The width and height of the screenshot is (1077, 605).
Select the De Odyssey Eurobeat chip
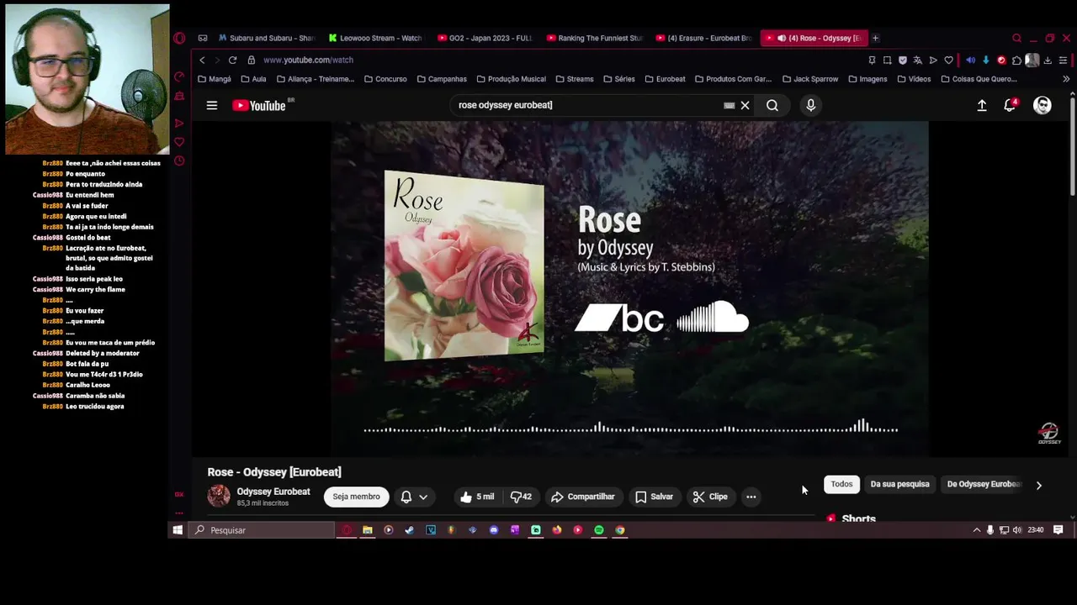[983, 484]
